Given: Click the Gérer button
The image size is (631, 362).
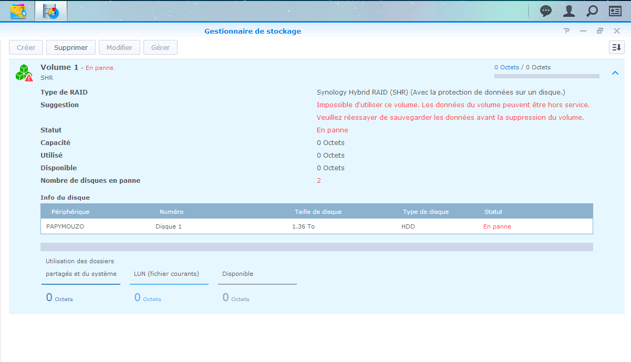Looking at the screenshot, I should [x=160, y=47].
